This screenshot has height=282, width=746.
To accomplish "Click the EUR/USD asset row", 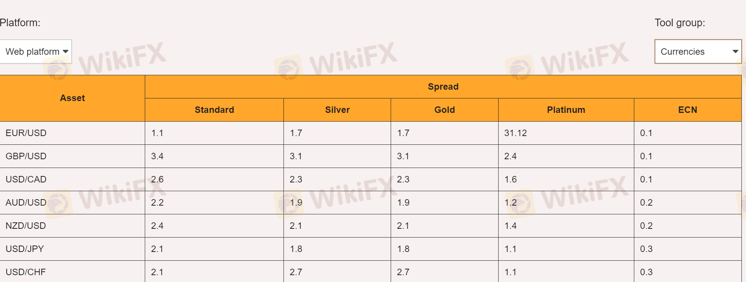I will point(26,133).
